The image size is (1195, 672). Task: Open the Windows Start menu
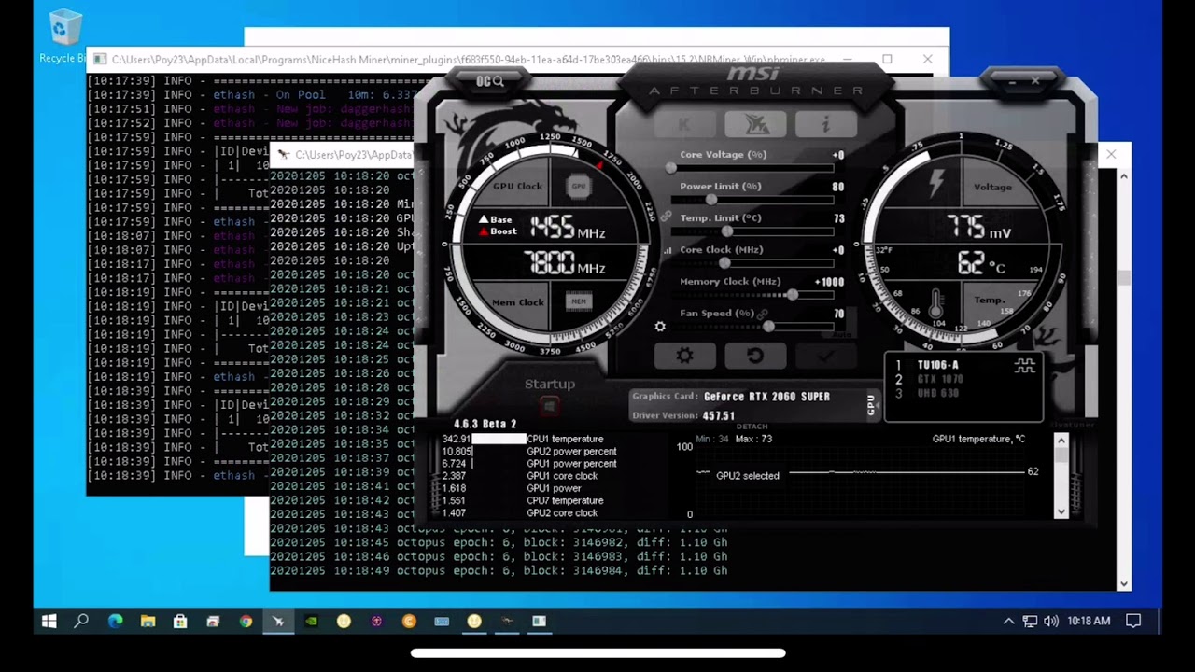click(49, 621)
